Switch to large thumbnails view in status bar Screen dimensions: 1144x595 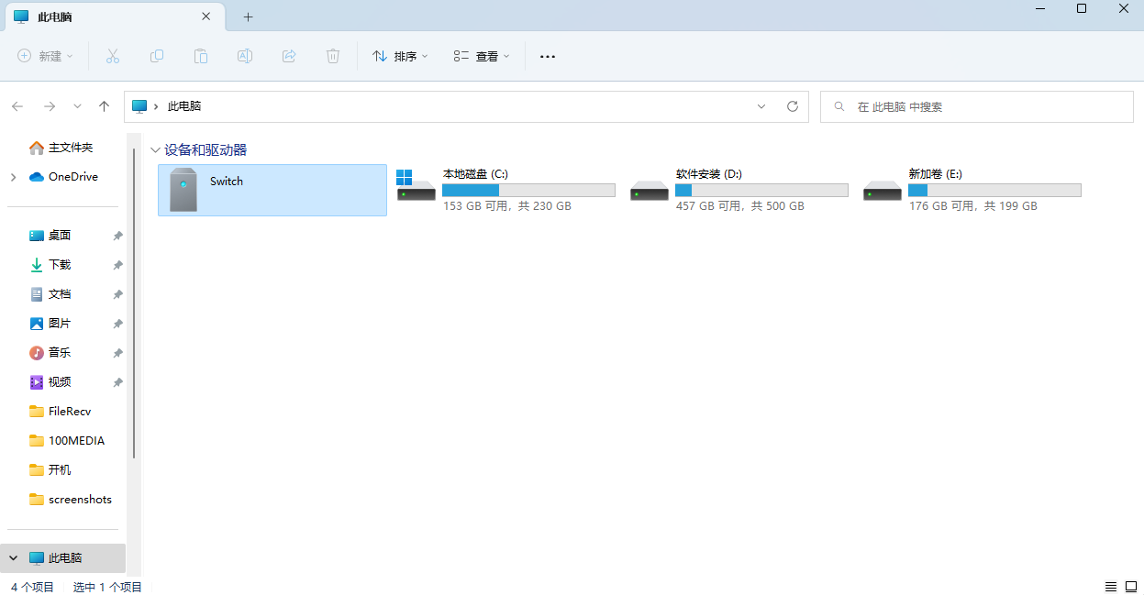[x=1129, y=587]
